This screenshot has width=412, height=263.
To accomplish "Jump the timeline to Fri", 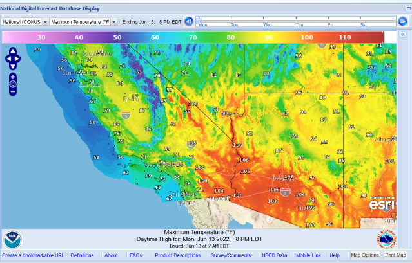I will 330,25.
